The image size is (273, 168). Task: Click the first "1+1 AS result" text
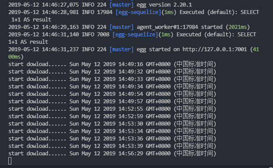click(x=31, y=20)
